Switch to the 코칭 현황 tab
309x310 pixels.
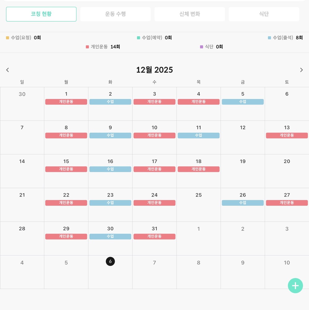tap(41, 14)
